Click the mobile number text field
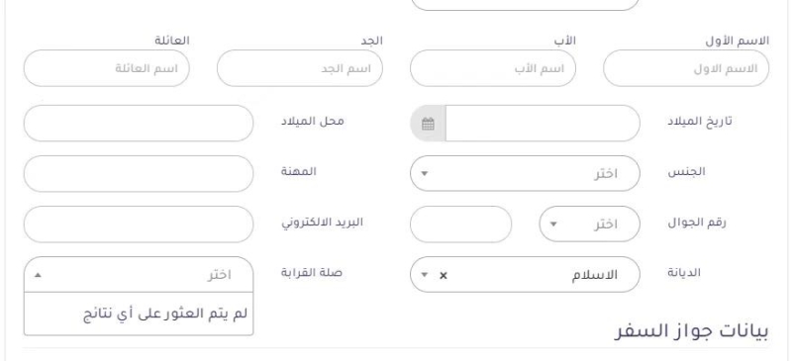Viewport: 792px width, 361px height. (460, 225)
